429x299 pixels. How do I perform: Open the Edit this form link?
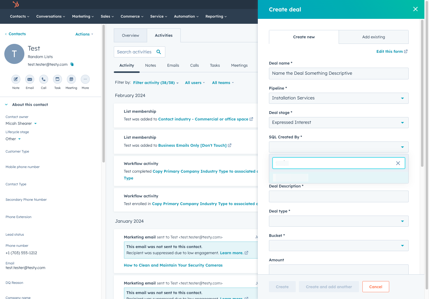pos(390,52)
